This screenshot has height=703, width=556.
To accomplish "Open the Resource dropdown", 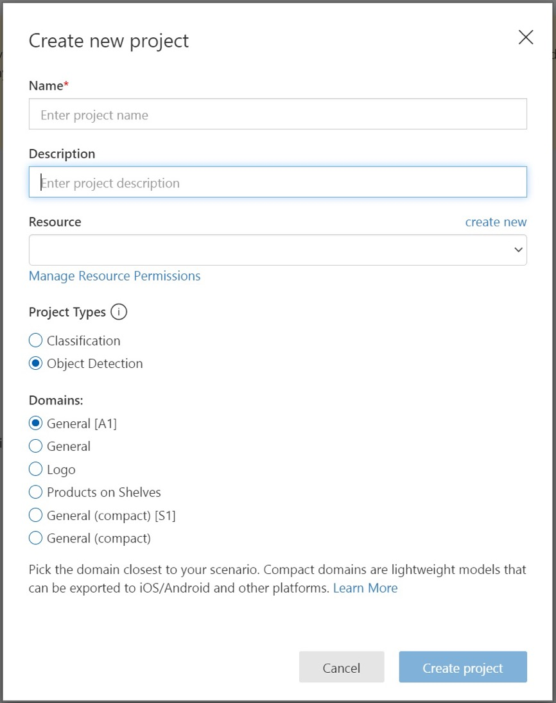I will click(277, 250).
